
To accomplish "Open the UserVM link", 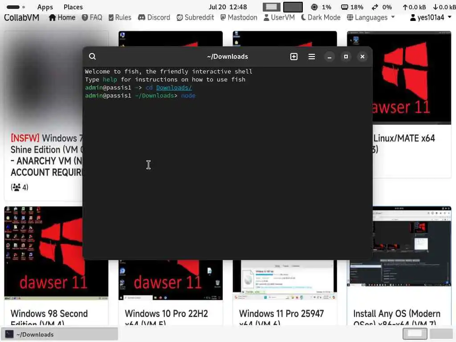I will [279, 17].
